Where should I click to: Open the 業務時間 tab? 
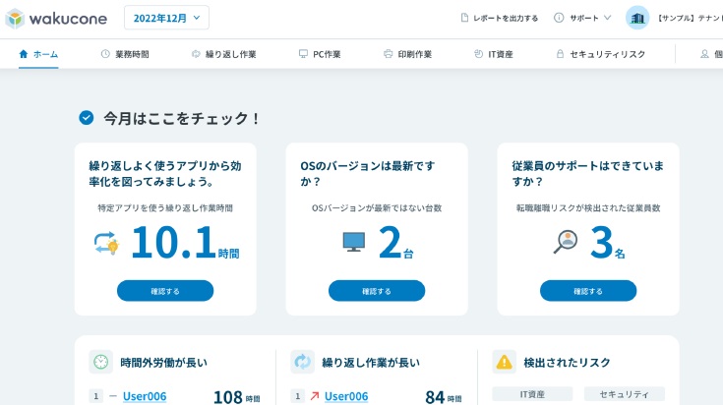[x=125, y=54]
